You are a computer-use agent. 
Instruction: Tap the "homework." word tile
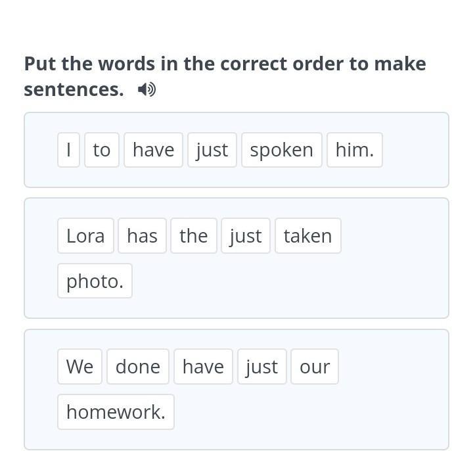click(x=116, y=412)
